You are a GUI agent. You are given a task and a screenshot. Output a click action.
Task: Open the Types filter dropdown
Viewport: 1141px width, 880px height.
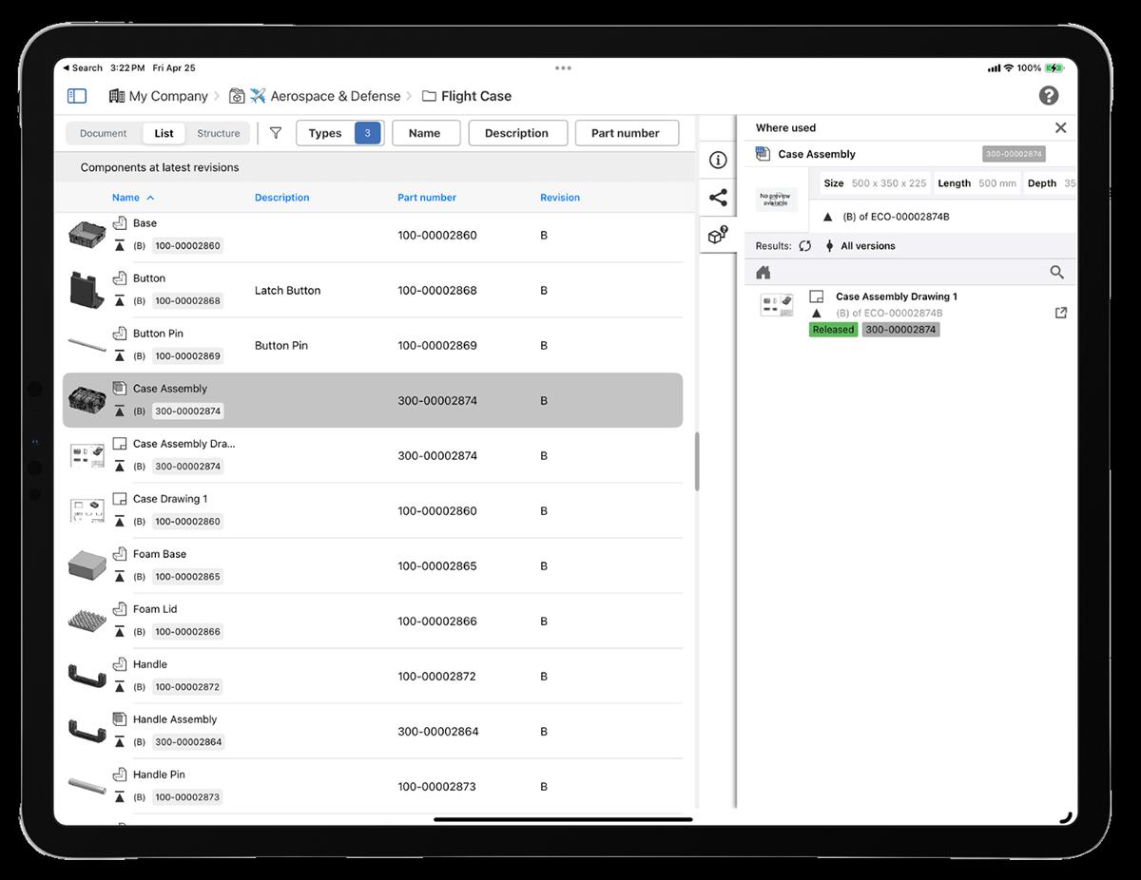339,133
